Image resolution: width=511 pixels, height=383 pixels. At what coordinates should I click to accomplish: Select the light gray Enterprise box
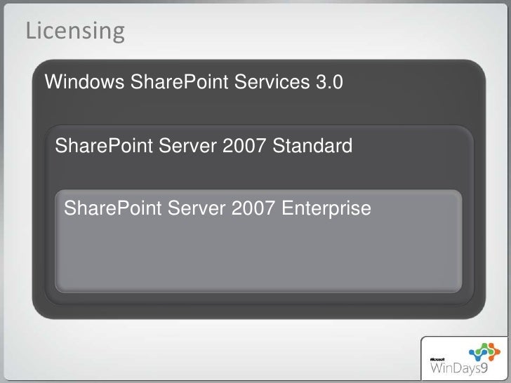pos(258,241)
